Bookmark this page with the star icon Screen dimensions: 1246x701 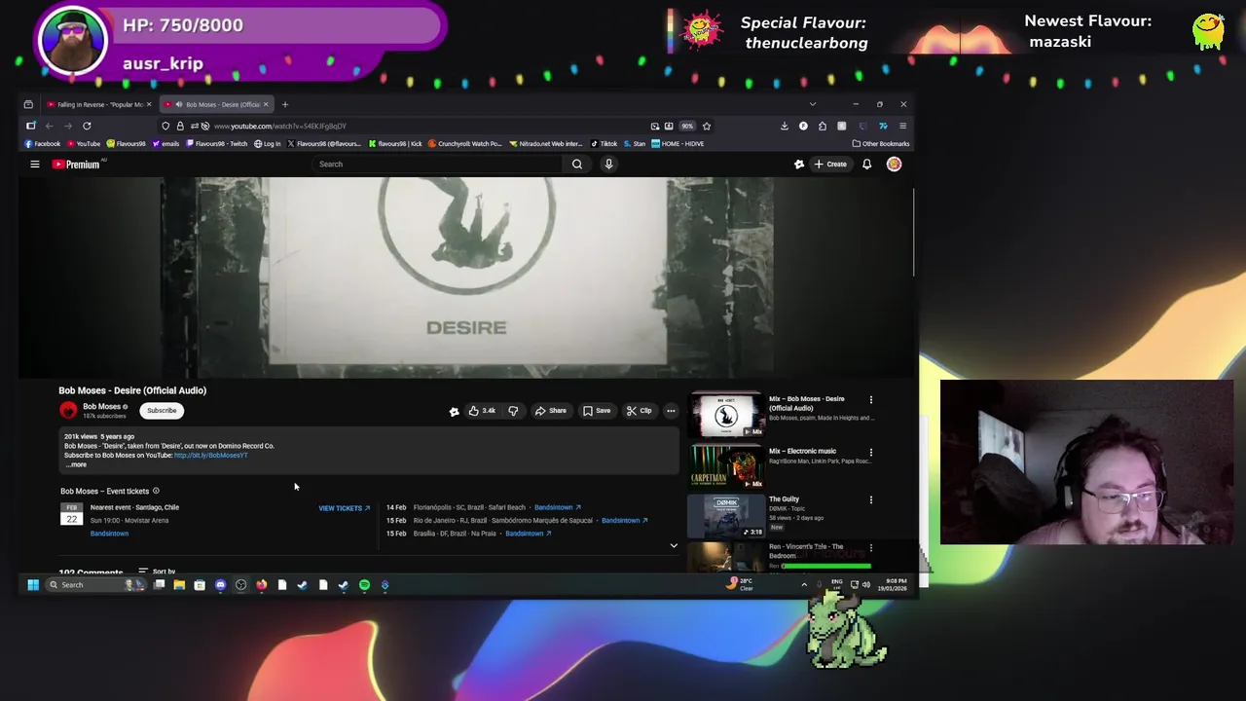tap(707, 126)
